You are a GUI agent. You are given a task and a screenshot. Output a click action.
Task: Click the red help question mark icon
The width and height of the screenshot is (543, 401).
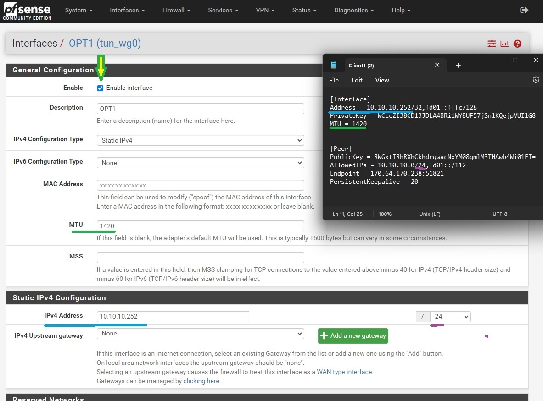[x=517, y=44]
